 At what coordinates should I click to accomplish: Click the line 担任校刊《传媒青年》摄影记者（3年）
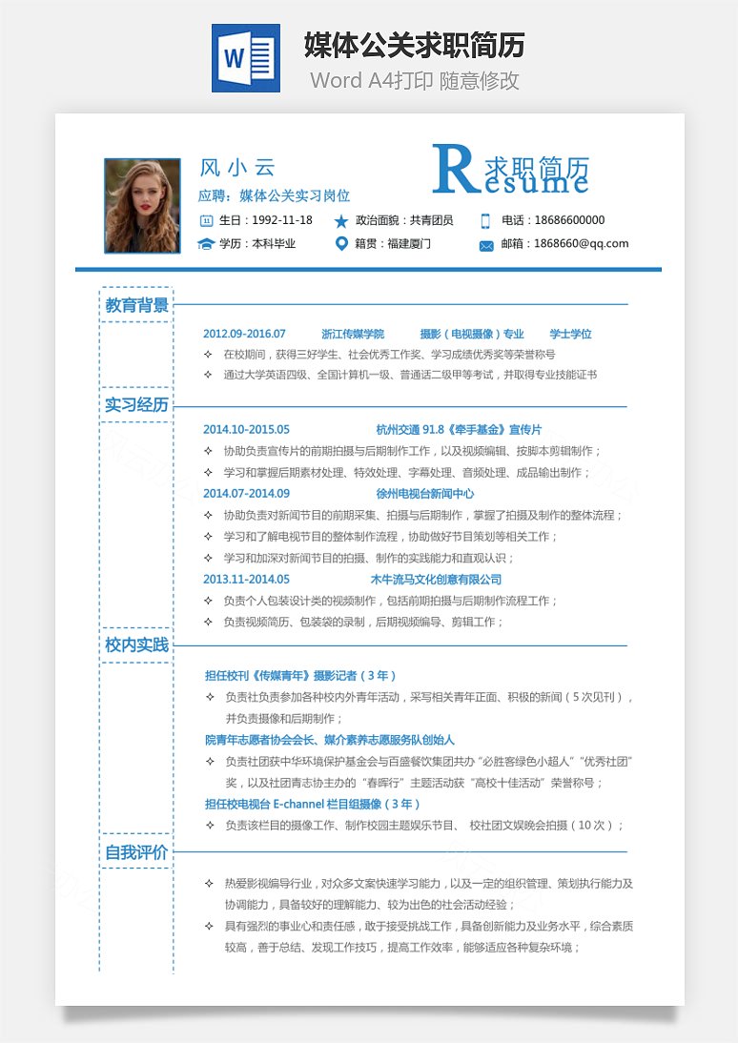point(300,676)
